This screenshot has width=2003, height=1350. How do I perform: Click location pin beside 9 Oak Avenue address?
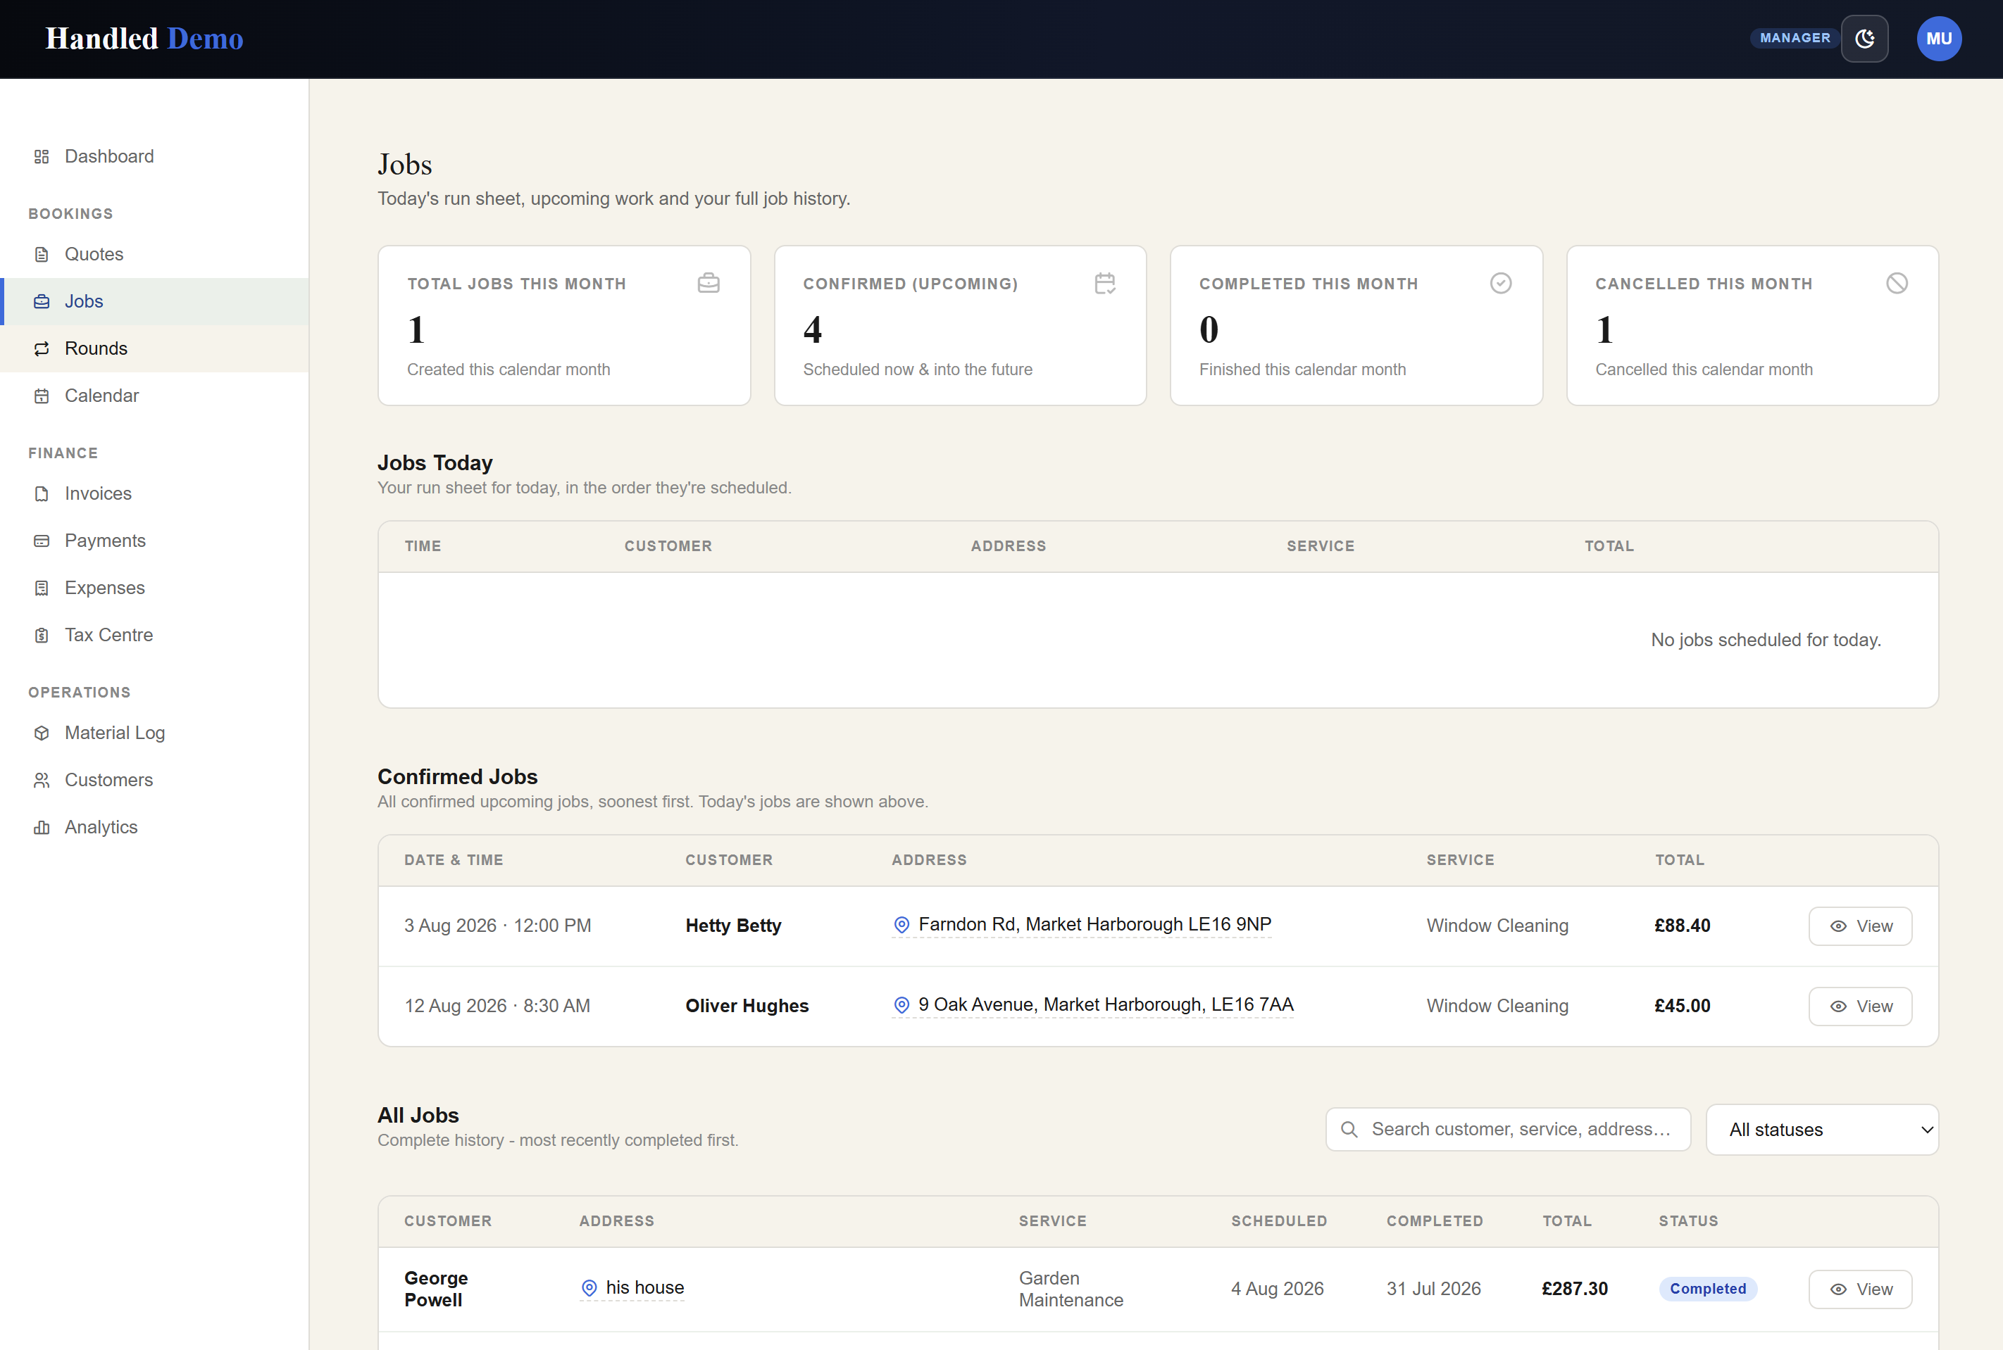pyautogui.click(x=901, y=1004)
